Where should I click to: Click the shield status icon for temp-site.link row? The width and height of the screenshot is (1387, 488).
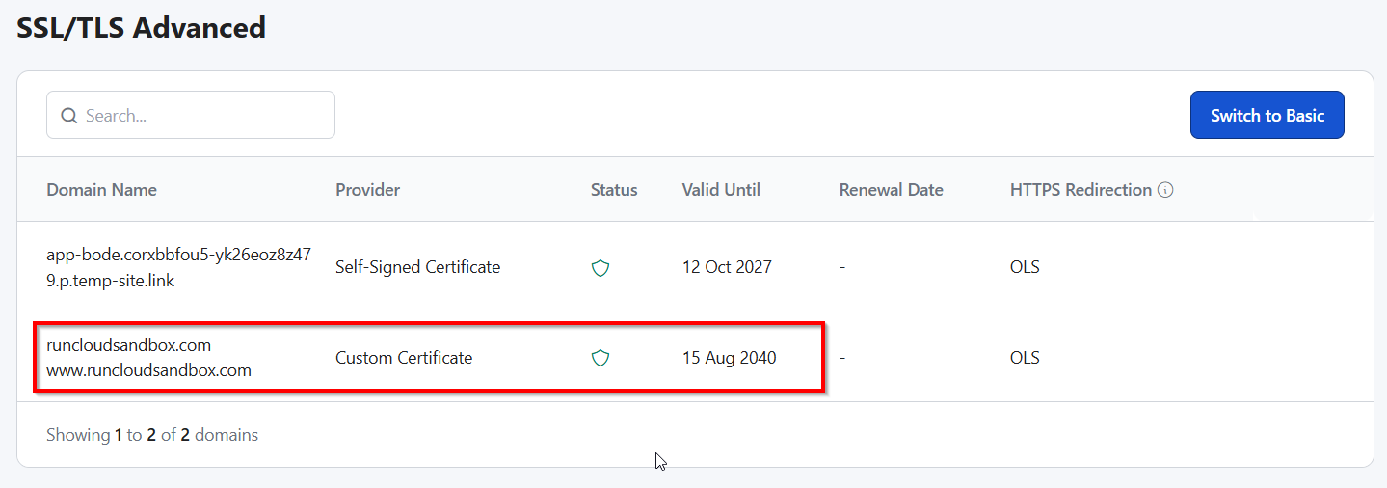pos(600,268)
